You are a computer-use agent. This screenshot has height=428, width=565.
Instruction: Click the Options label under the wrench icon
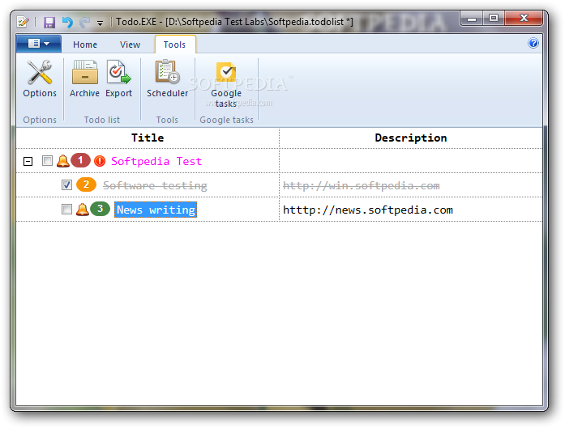[40, 93]
